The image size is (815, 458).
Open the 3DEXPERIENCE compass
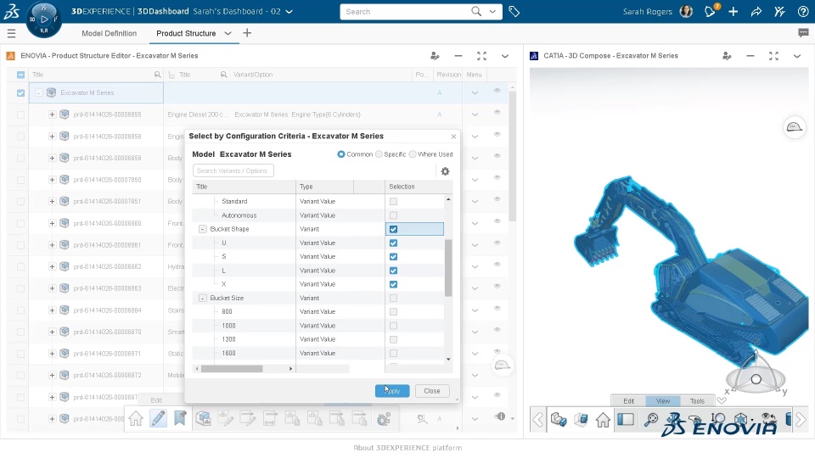click(x=43, y=20)
